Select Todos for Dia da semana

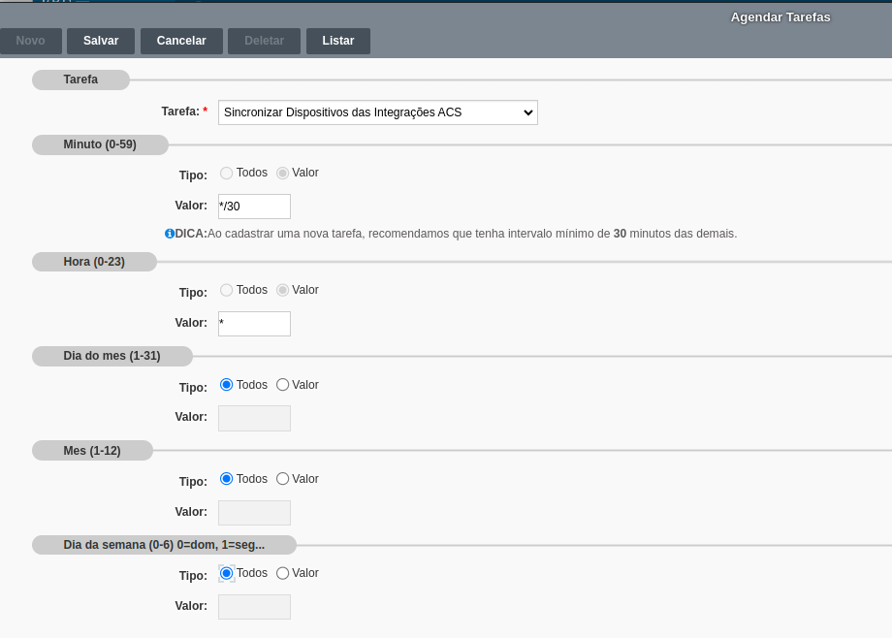click(x=227, y=573)
